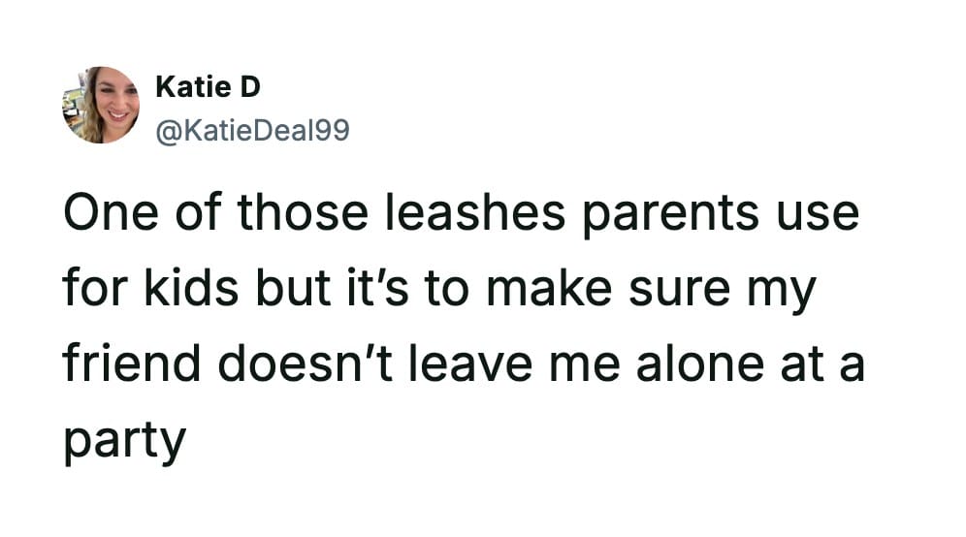Viewport: 966px width, 537px height.
Task: Open the Katie D display name
Action: pyautogui.click(x=208, y=87)
